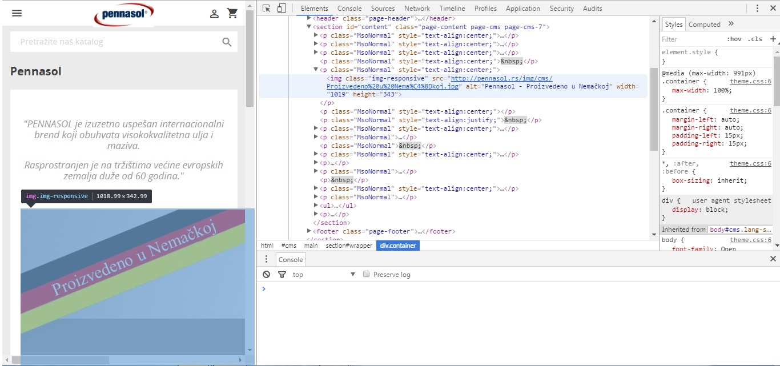780x366 pixels.
Task: Expand the first MsoNormal paragraph node
Action: pyautogui.click(x=316, y=35)
